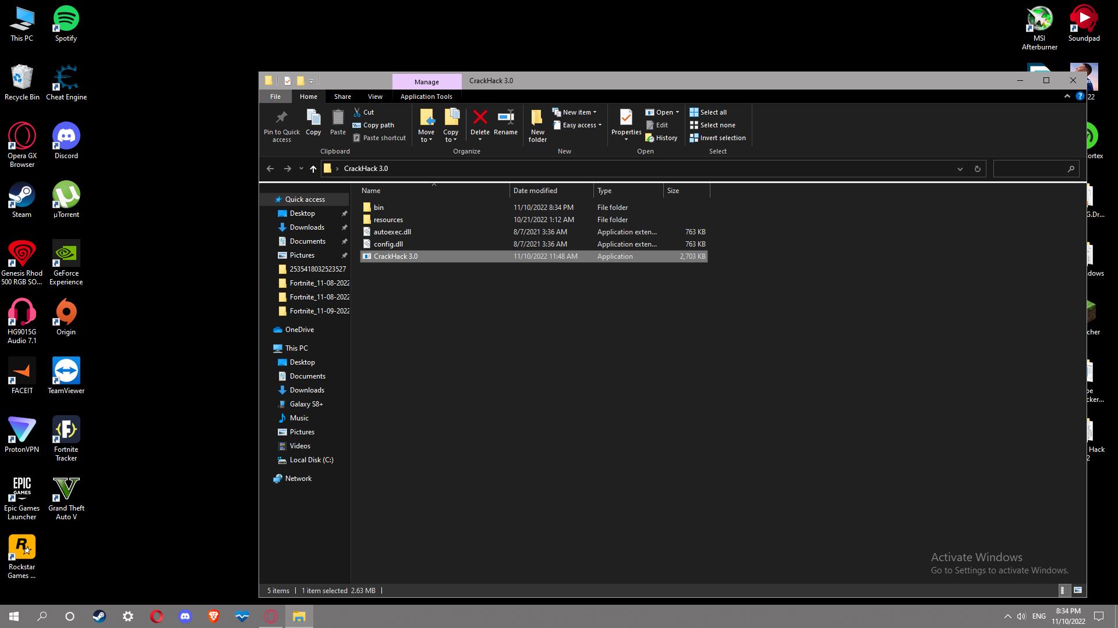Click the Paste icon in Clipboard group
This screenshot has width=1118, height=628.
coord(338,118)
